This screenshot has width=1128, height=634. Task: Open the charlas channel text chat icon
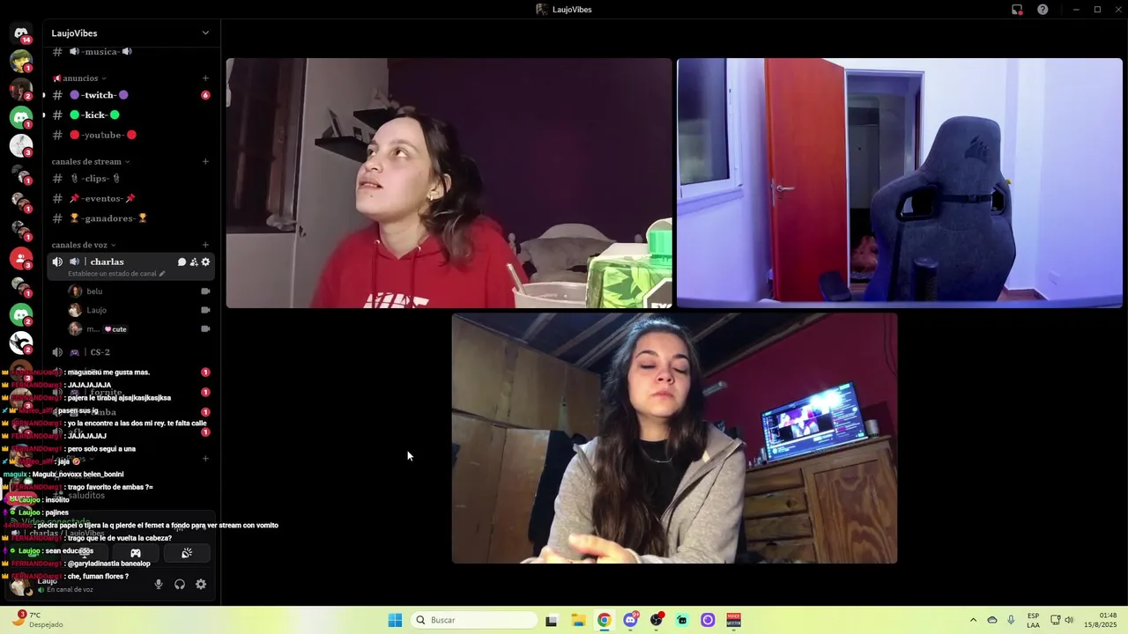[182, 262]
